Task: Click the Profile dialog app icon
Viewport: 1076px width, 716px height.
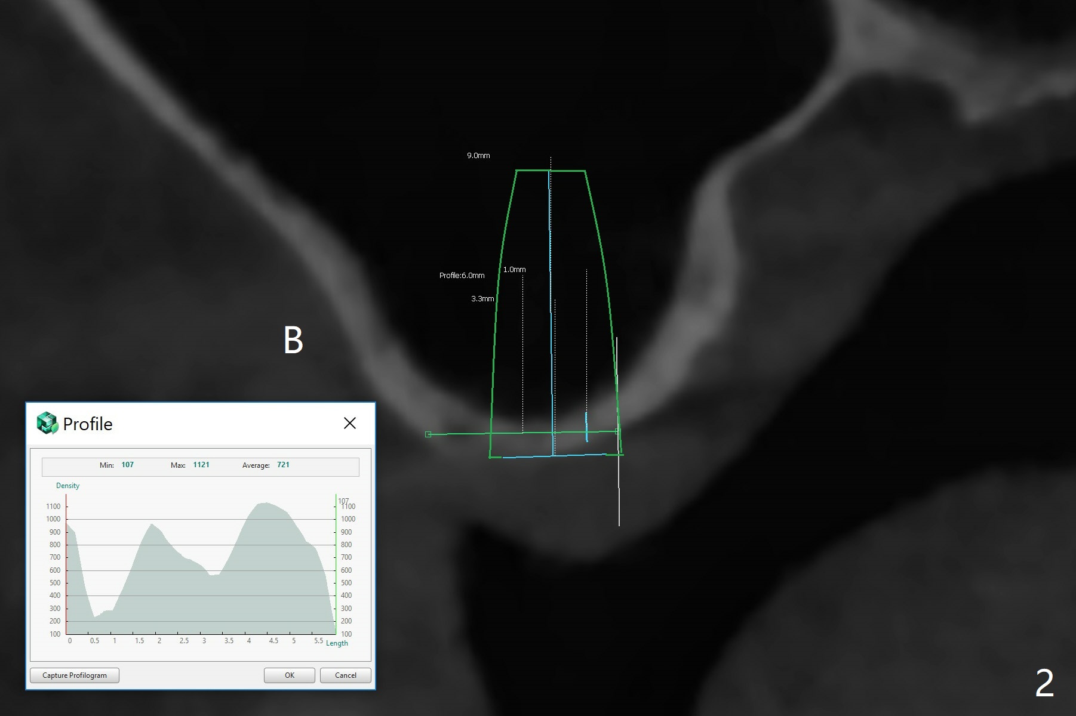Action: click(47, 423)
